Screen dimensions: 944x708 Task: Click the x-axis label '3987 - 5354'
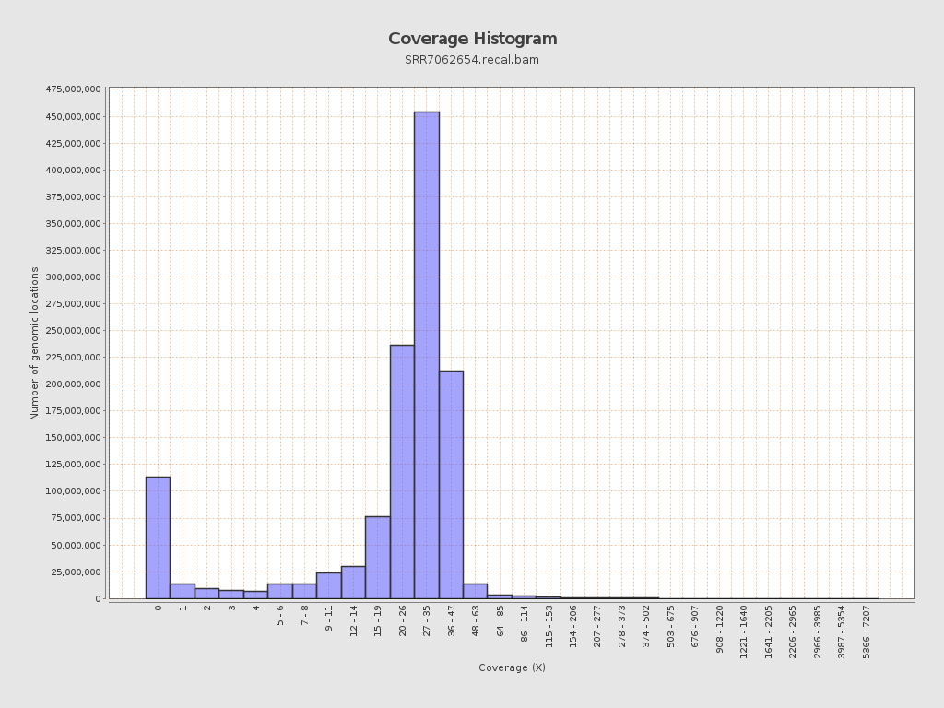point(841,631)
